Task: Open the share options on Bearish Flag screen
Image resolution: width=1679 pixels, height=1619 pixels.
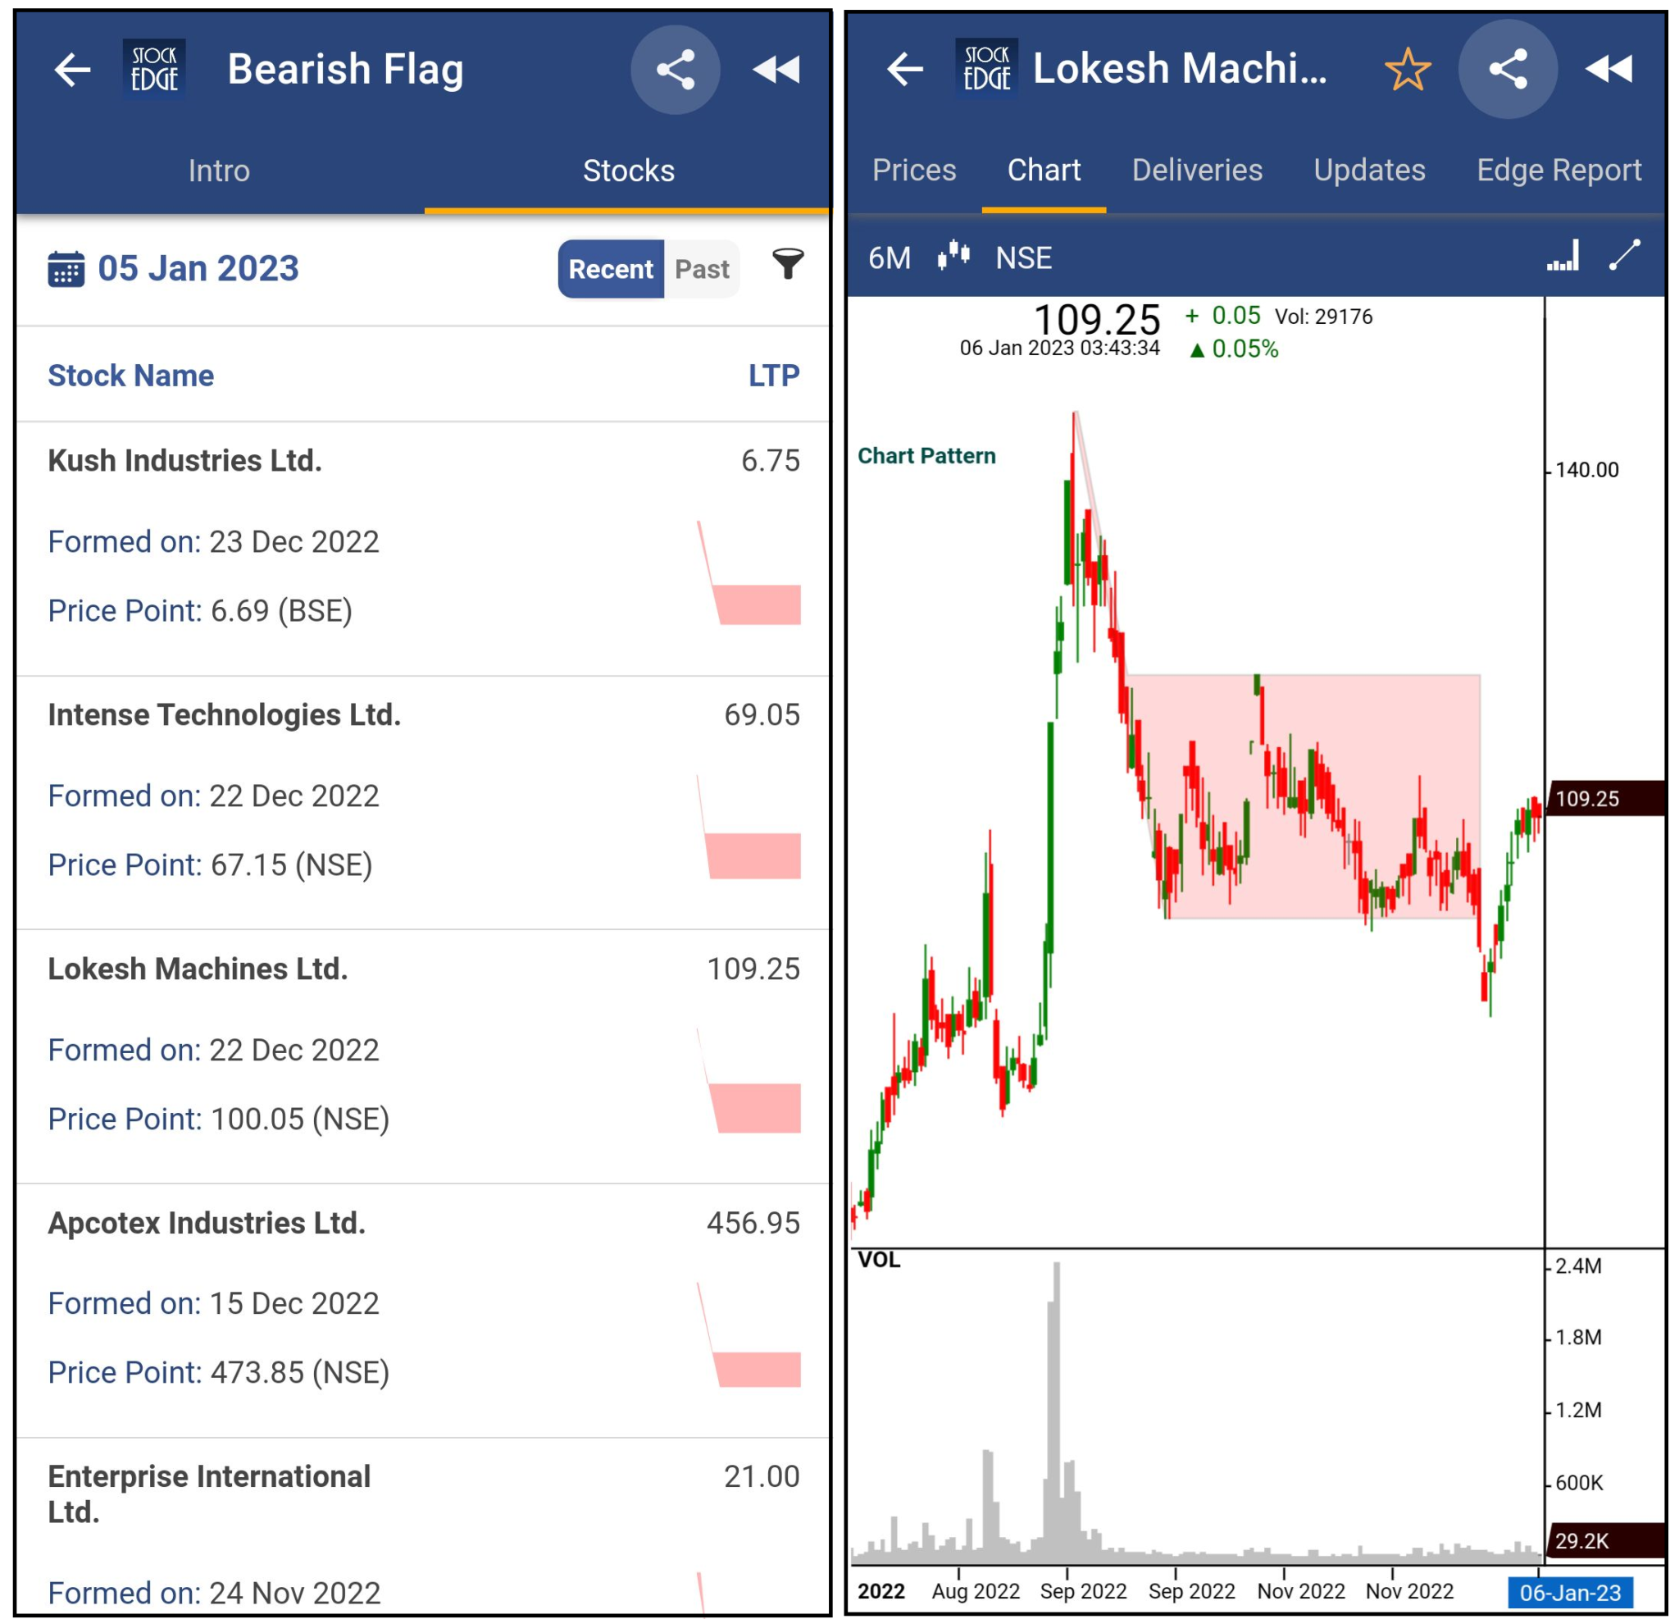Action: (x=676, y=71)
